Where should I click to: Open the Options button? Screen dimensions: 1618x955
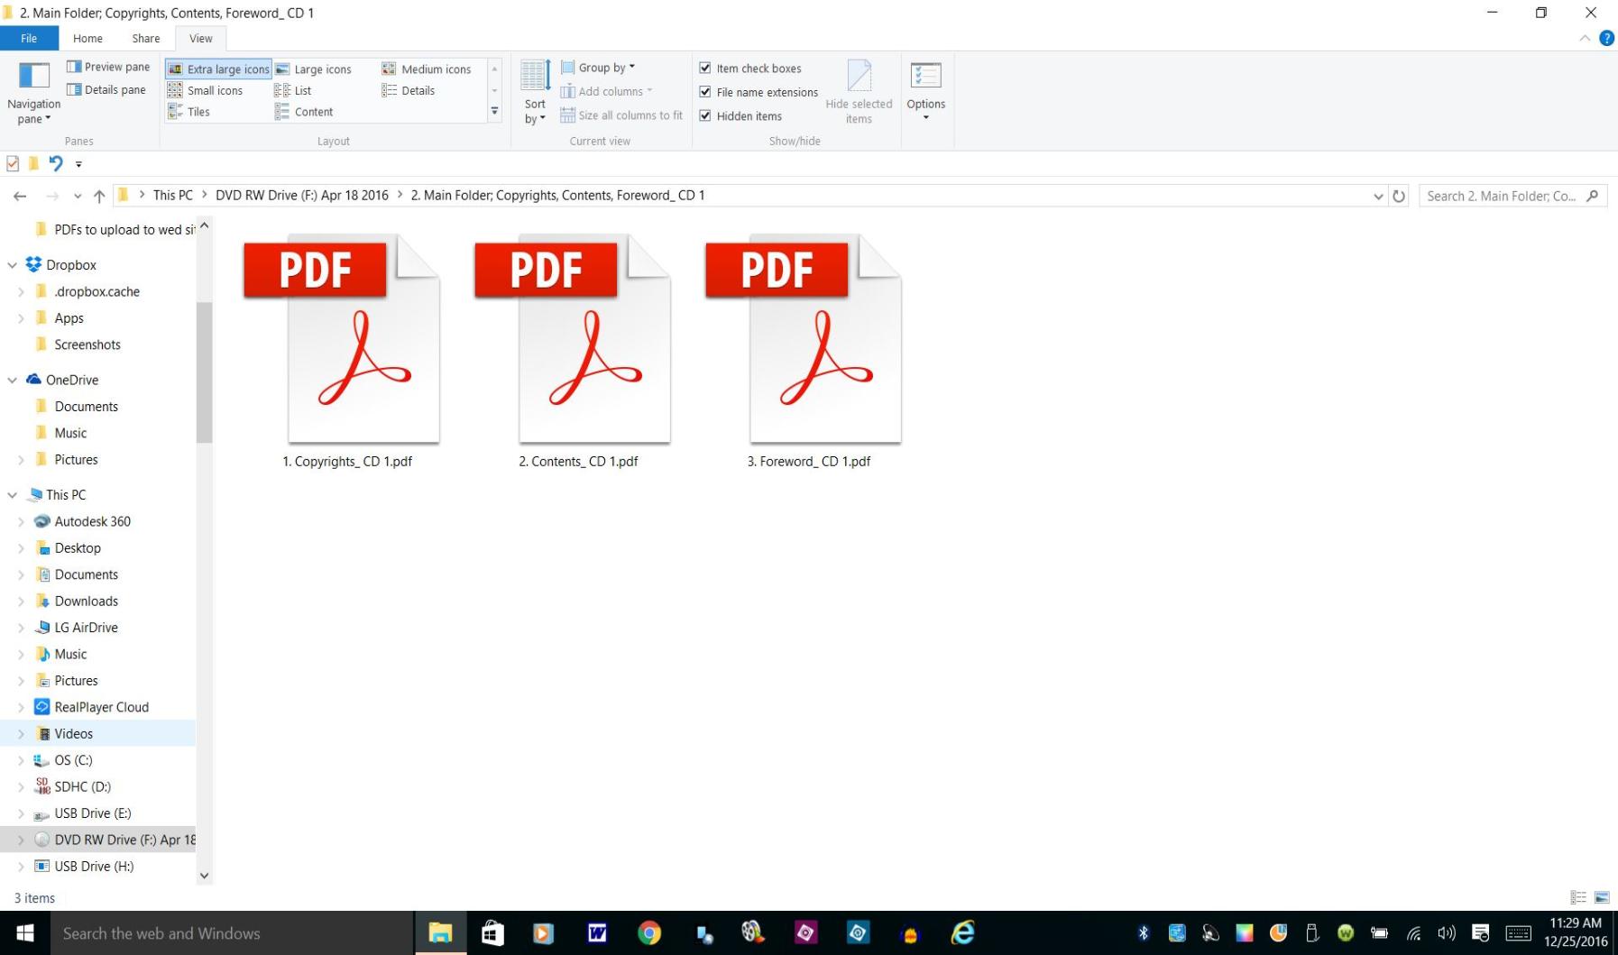[x=926, y=91]
